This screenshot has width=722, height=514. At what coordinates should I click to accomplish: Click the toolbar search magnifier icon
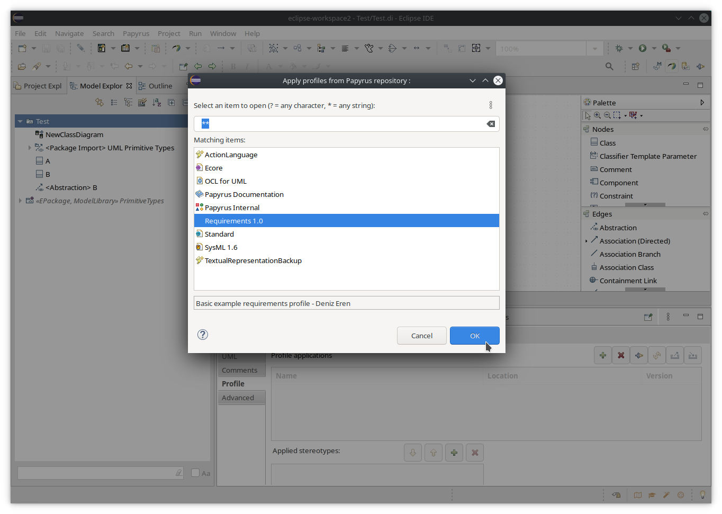(x=609, y=66)
